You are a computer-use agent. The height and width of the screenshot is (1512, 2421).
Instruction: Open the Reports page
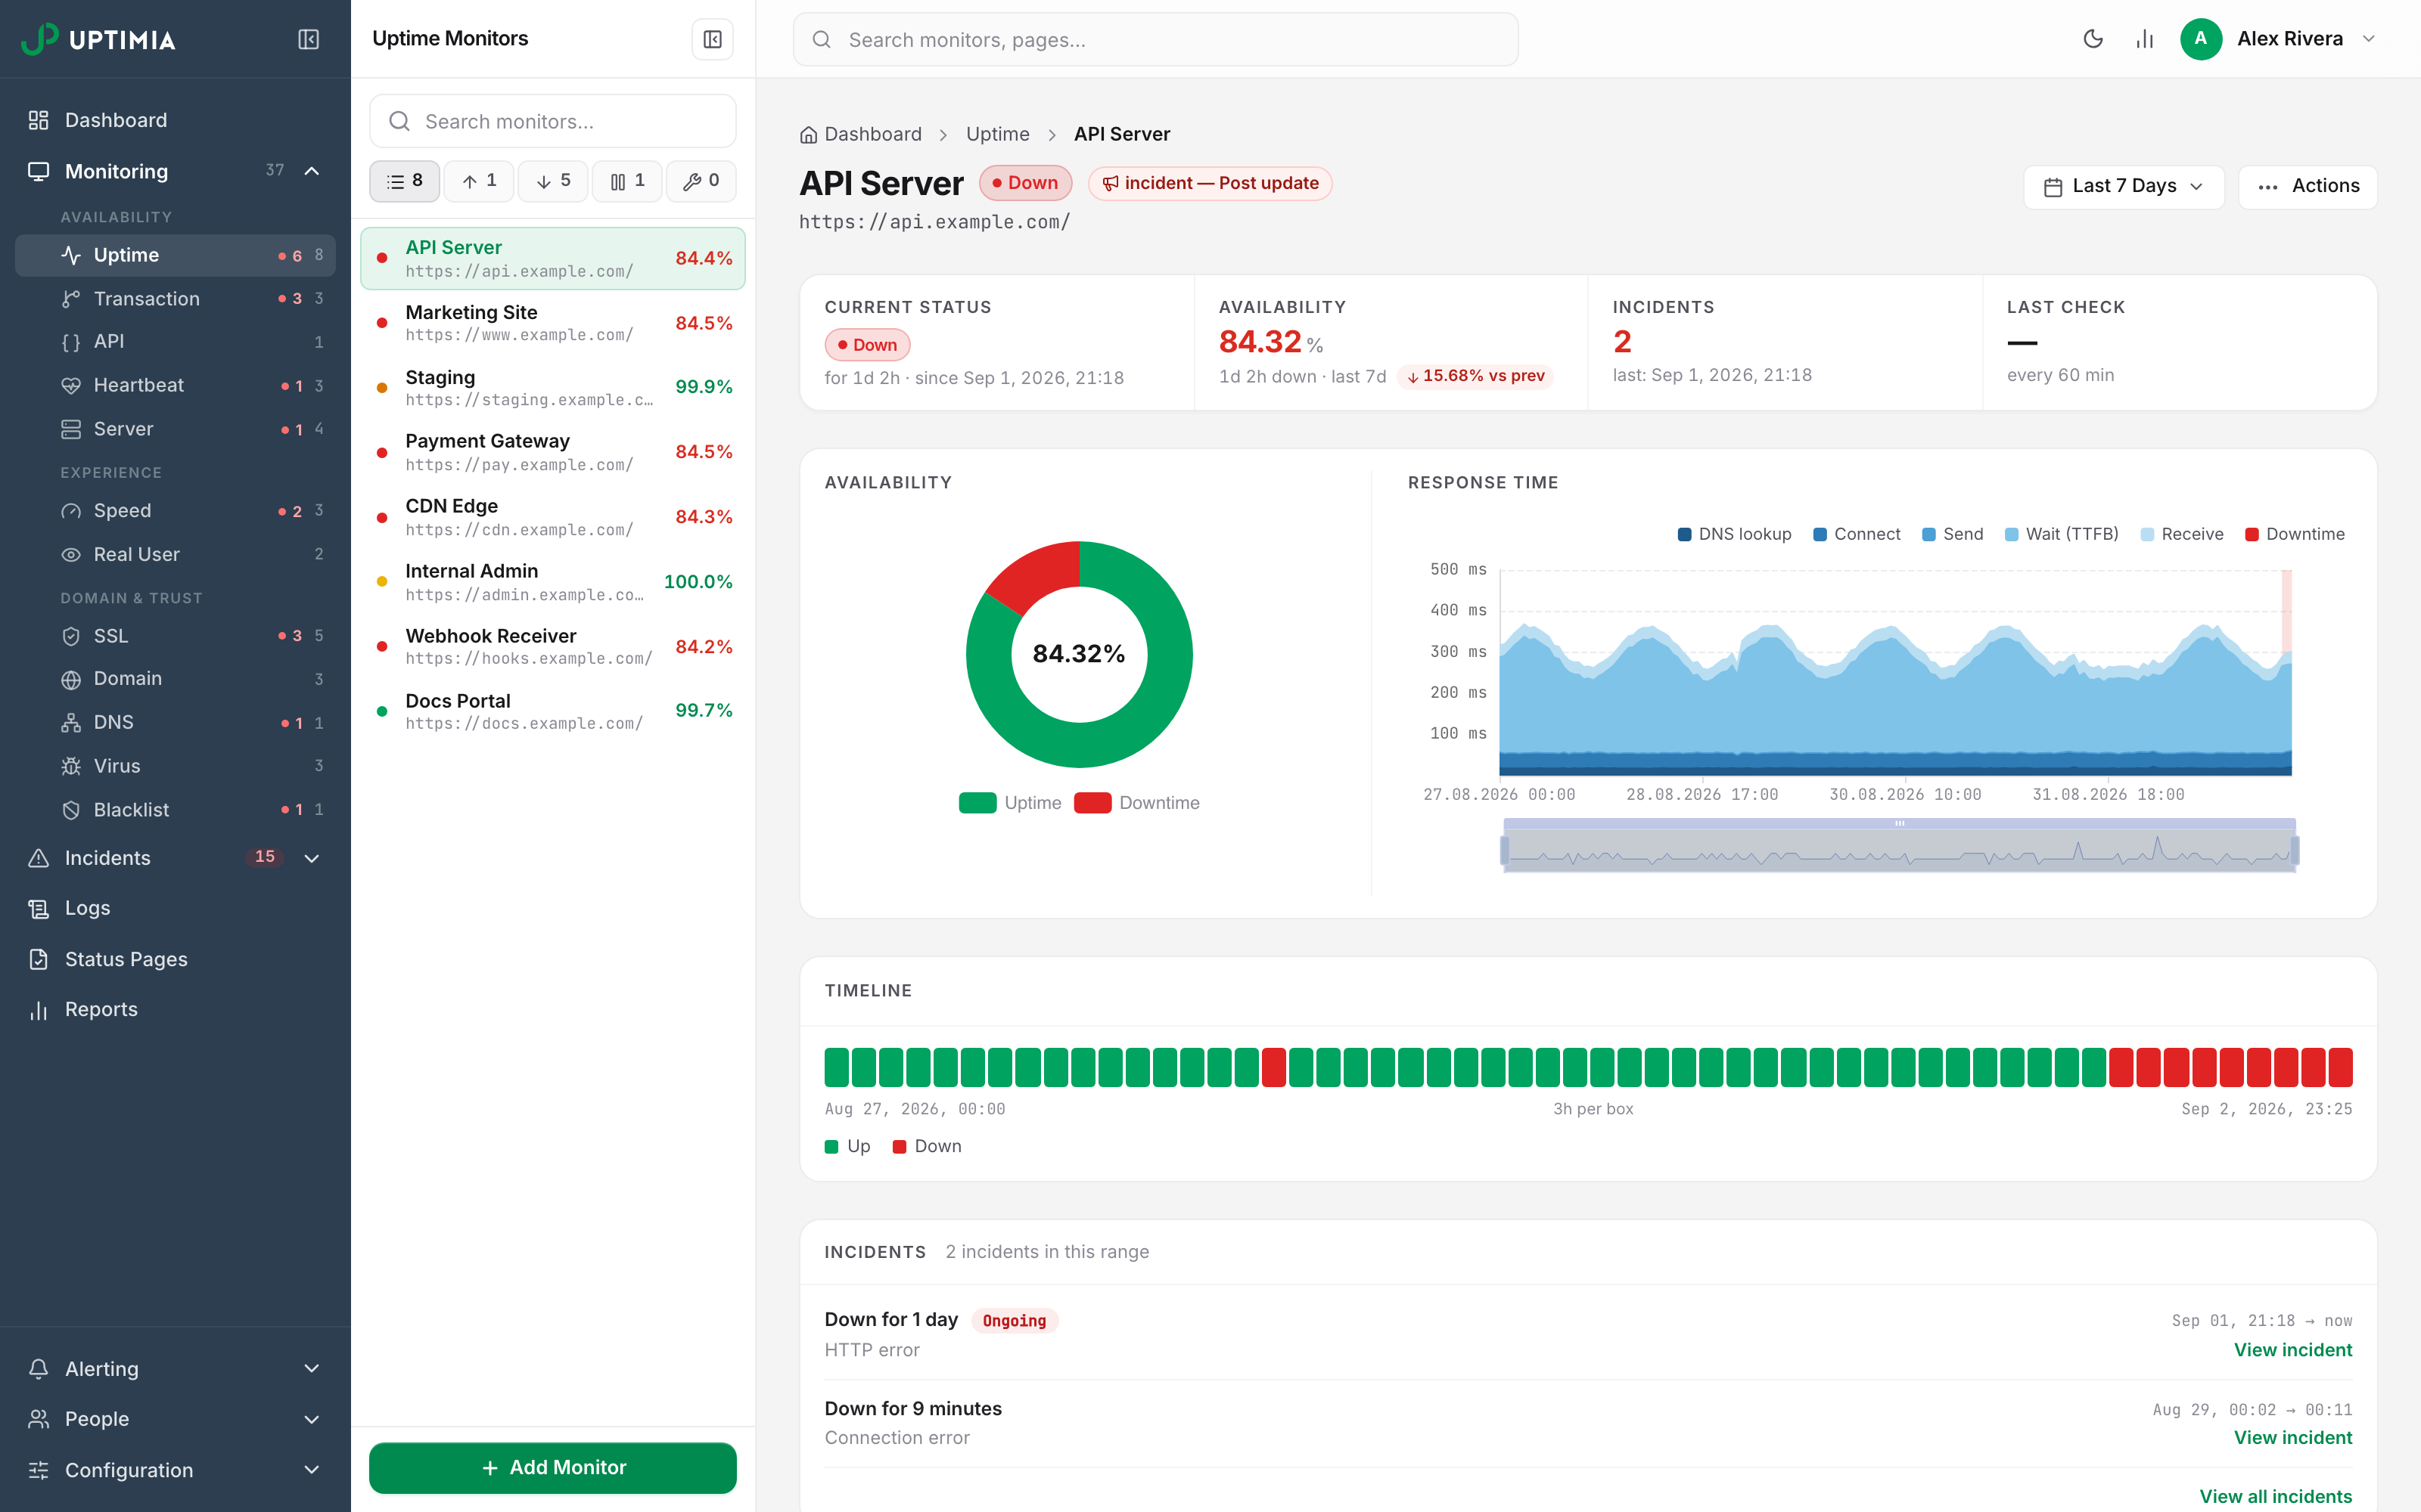(x=175, y=1009)
